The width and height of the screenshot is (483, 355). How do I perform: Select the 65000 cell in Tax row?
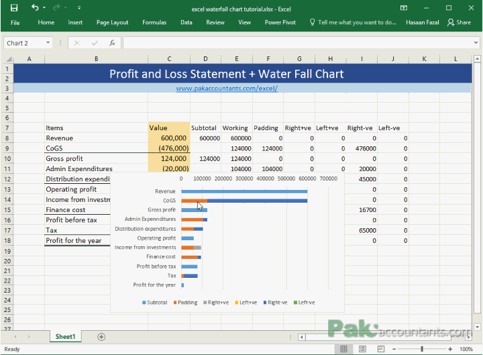[x=362, y=230]
